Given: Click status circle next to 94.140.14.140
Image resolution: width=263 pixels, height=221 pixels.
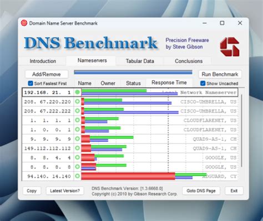Looking at the screenshot, I should 78,176.
